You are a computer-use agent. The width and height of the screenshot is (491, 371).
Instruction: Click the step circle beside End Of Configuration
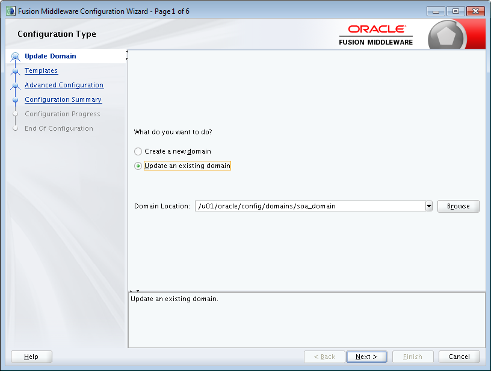(15, 128)
